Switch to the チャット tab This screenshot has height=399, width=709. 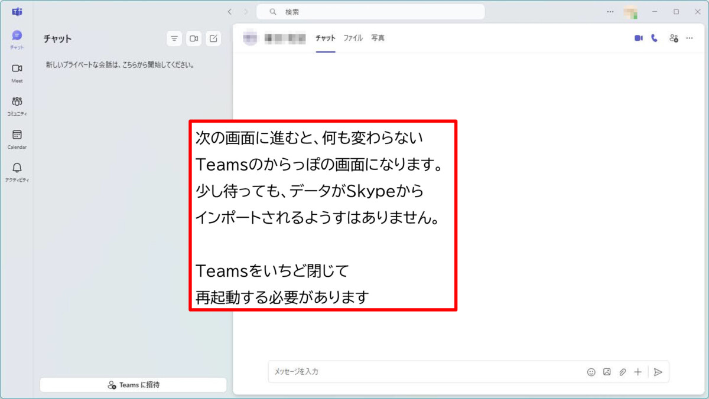(x=326, y=38)
